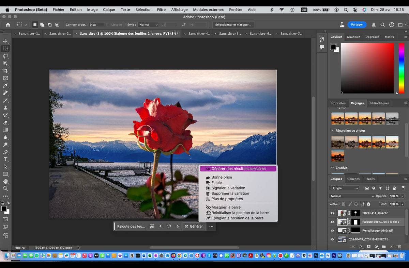The width and height of the screenshot is (409, 268).
Task: Show next variation arrow in contextual bar
Action: point(178,226)
